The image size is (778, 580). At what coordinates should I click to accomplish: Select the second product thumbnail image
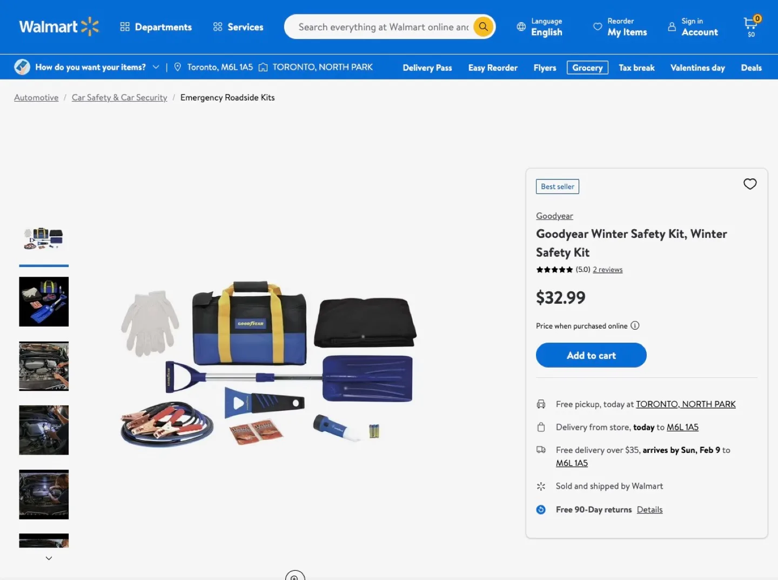click(x=44, y=302)
